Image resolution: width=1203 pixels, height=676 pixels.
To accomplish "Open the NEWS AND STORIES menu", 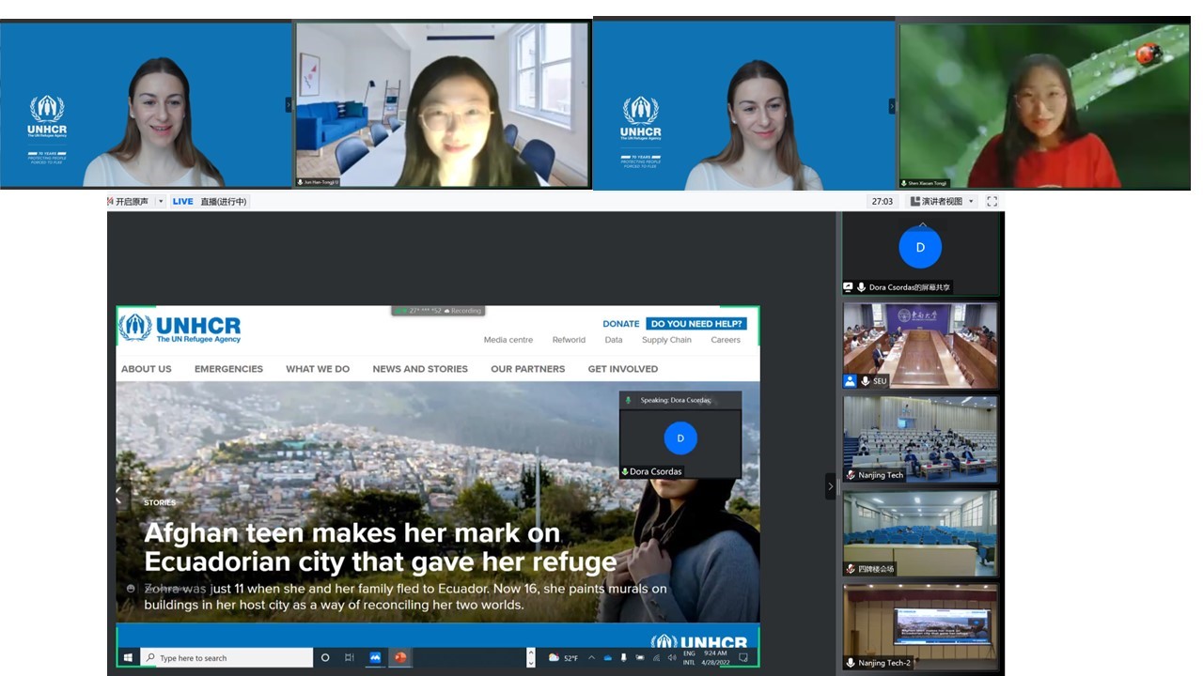I will [420, 369].
